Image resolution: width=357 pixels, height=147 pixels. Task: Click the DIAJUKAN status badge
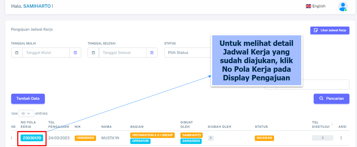[264, 138]
